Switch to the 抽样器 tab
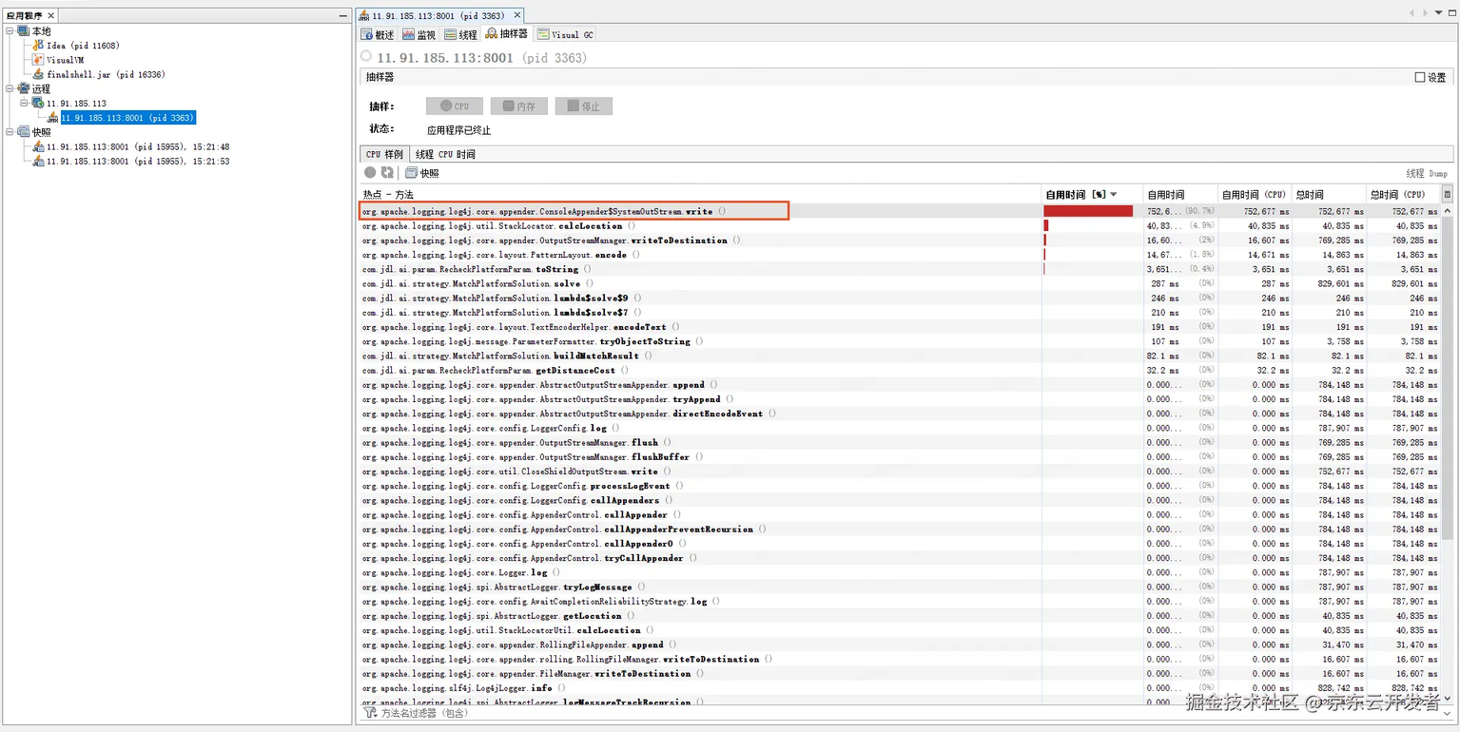The width and height of the screenshot is (1460, 732). click(506, 34)
